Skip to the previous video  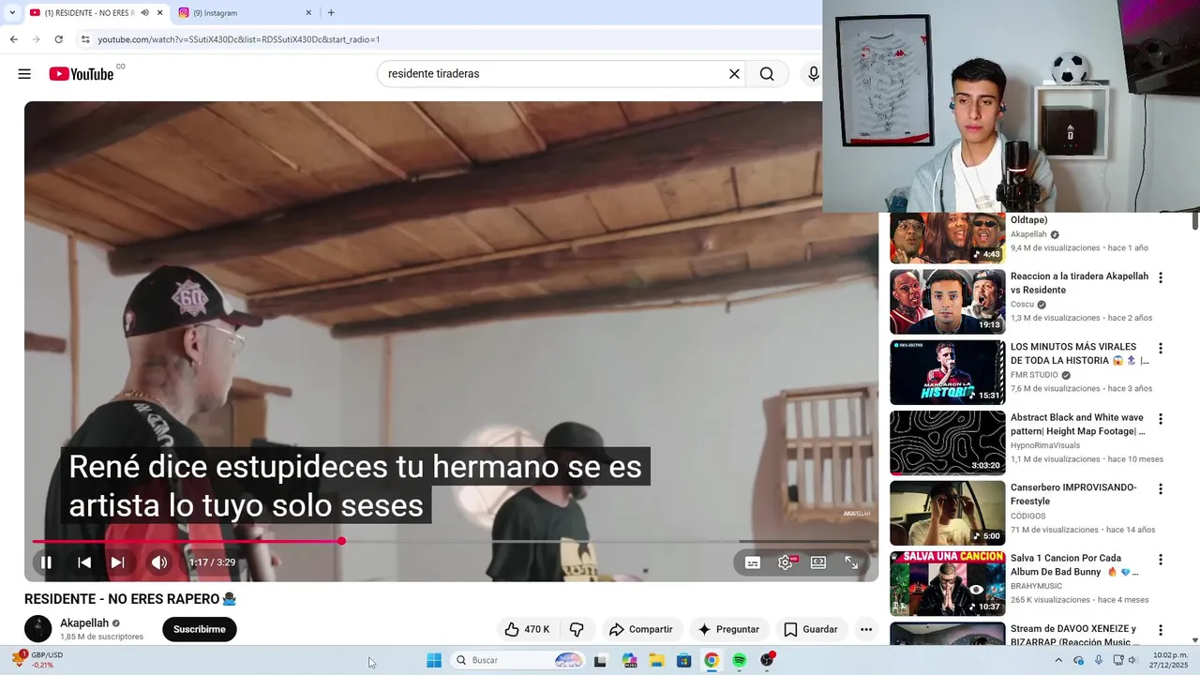click(84, 562)
